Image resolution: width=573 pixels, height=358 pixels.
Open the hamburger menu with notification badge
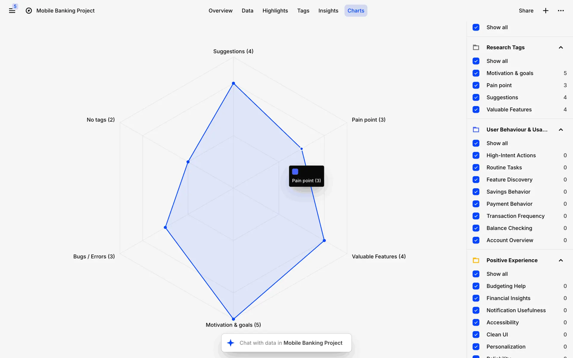(x=12, y=11)
